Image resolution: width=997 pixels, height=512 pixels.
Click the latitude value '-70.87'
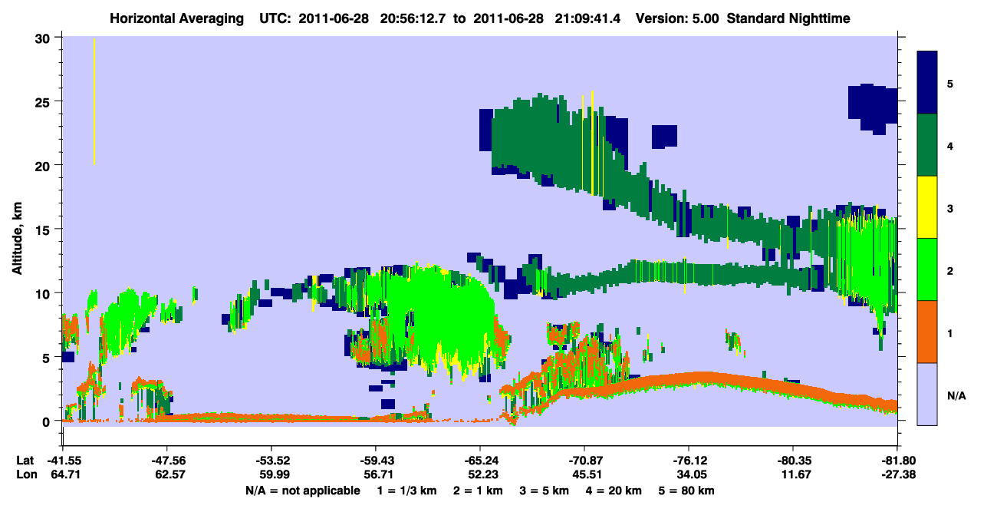[584, 461]
